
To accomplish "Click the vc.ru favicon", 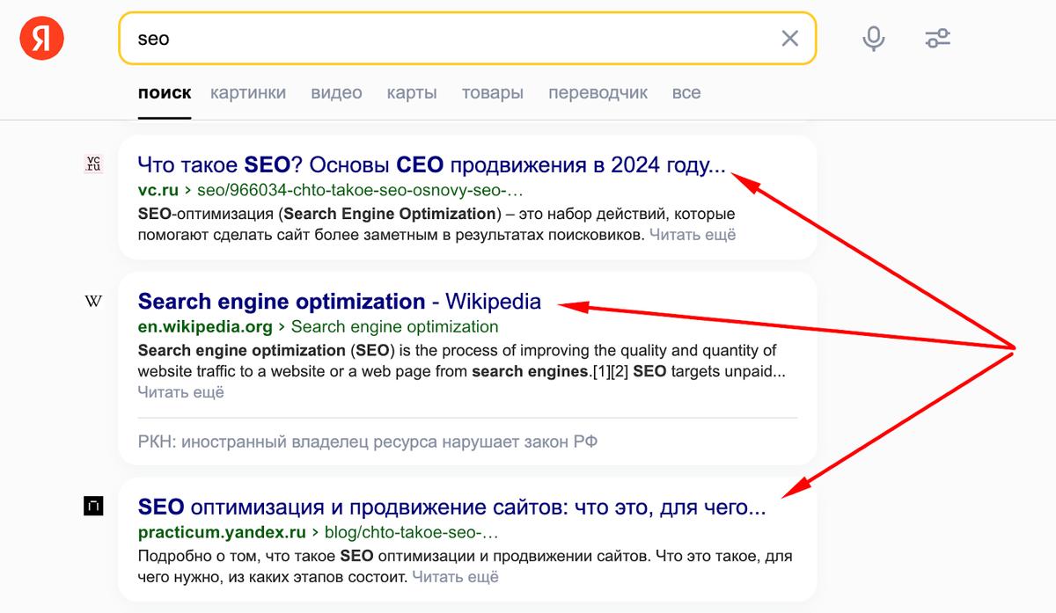I will pos(93,164).
